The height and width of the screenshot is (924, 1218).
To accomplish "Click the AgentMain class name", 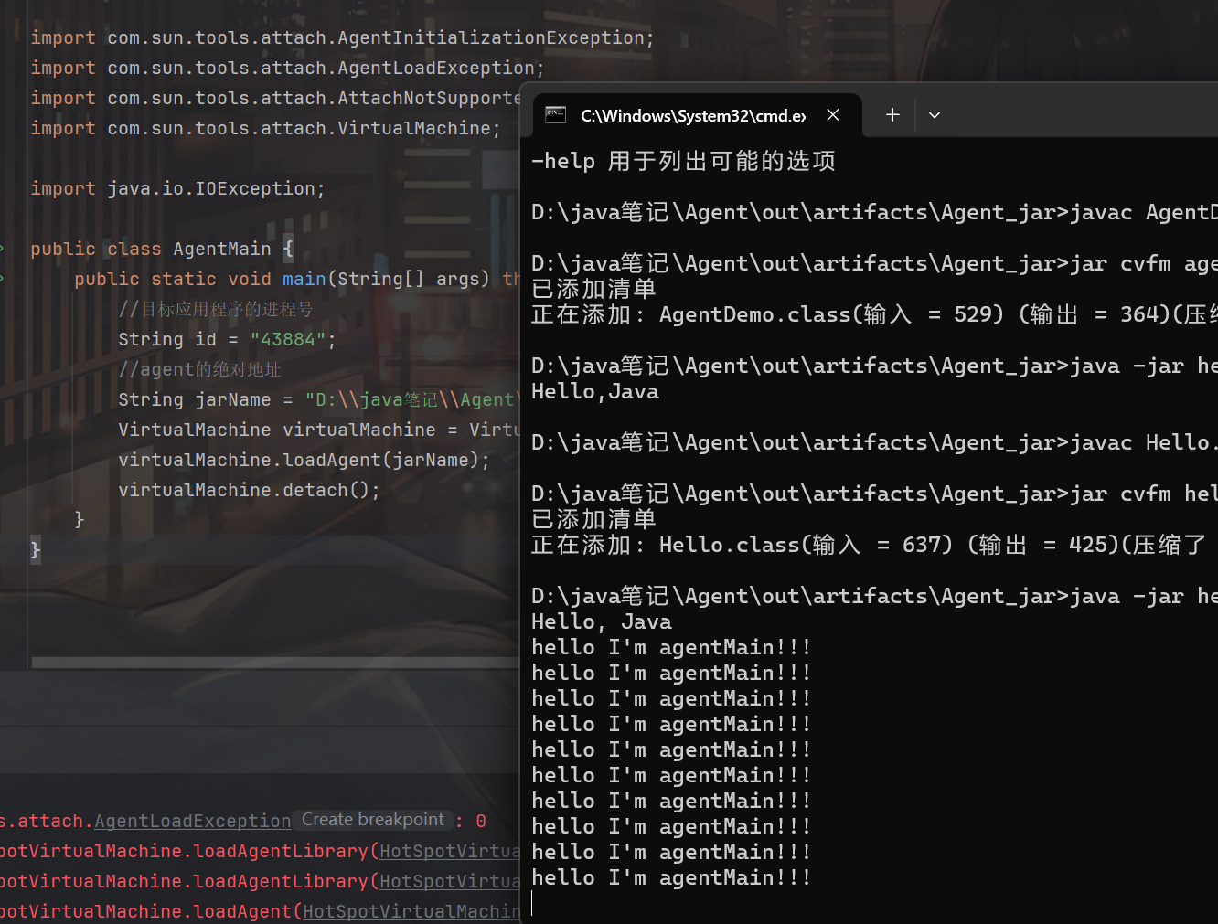I will (221, 249).
